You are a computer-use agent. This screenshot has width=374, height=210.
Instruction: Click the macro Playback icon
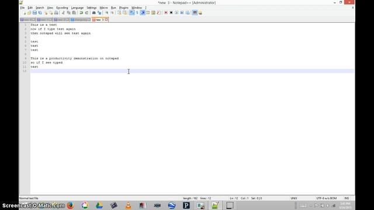(176, 13)
